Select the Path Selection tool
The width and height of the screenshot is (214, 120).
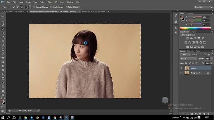click(x=3, y=83)
